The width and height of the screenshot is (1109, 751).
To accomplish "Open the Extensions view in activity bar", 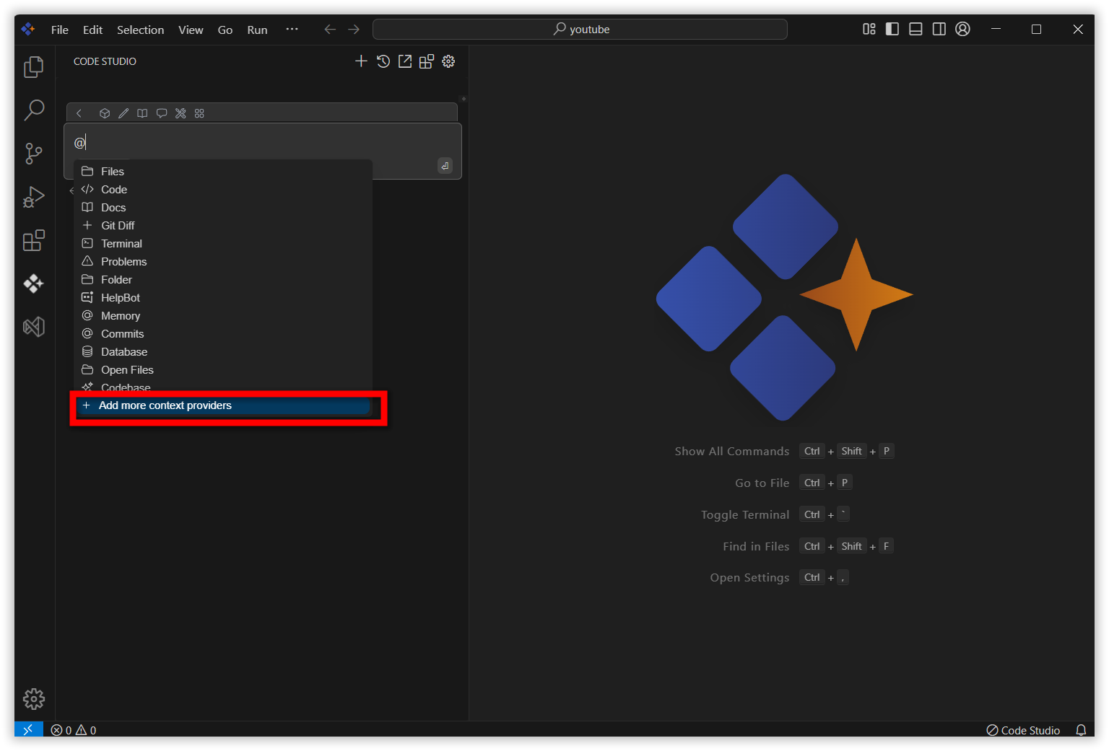I will tap(34, 240).
